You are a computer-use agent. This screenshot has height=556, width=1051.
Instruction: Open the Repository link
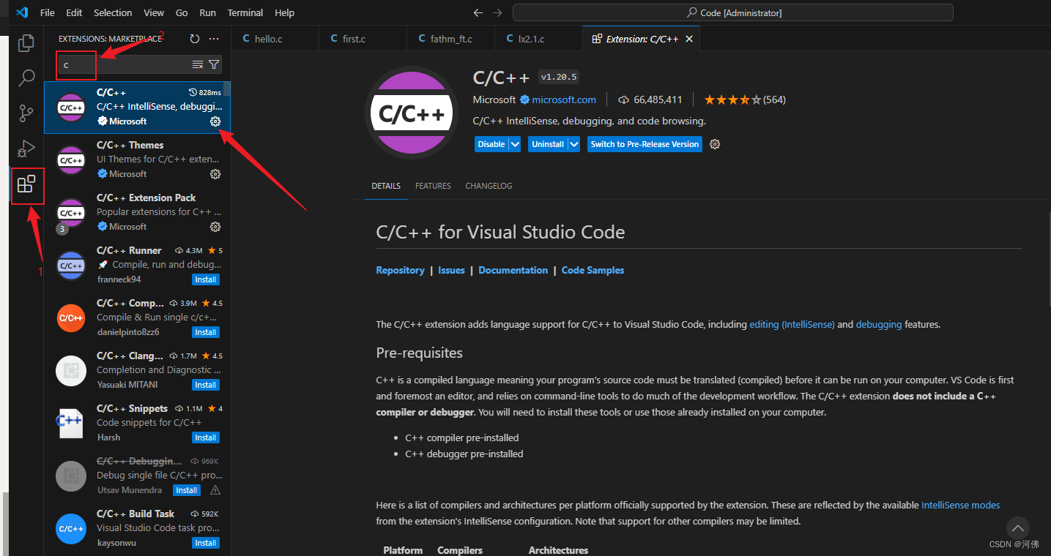point(400,270)
